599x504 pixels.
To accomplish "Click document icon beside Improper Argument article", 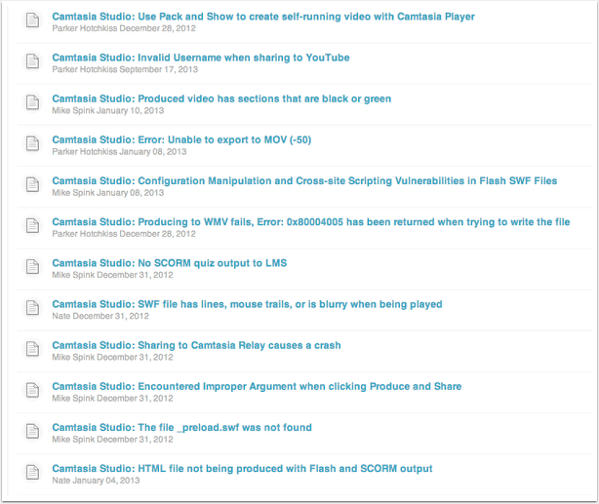I will tap(32, 390).
